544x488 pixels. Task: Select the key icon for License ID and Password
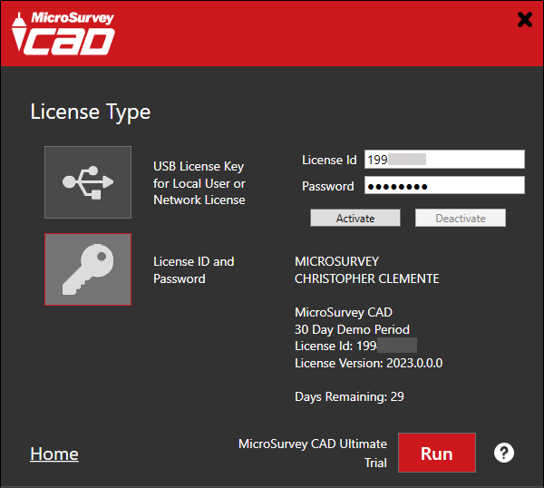(88, 269)
